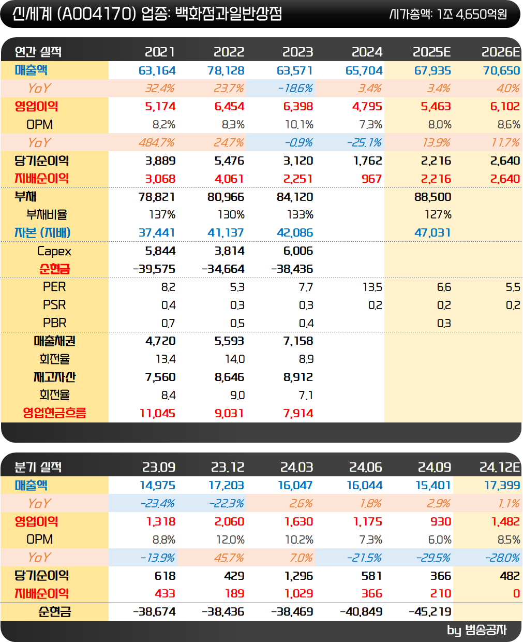This screenshot has width=523, height=642.
Task: Select operating profit value 6,454
Action: pyautogui.click(x=229, y=107)
